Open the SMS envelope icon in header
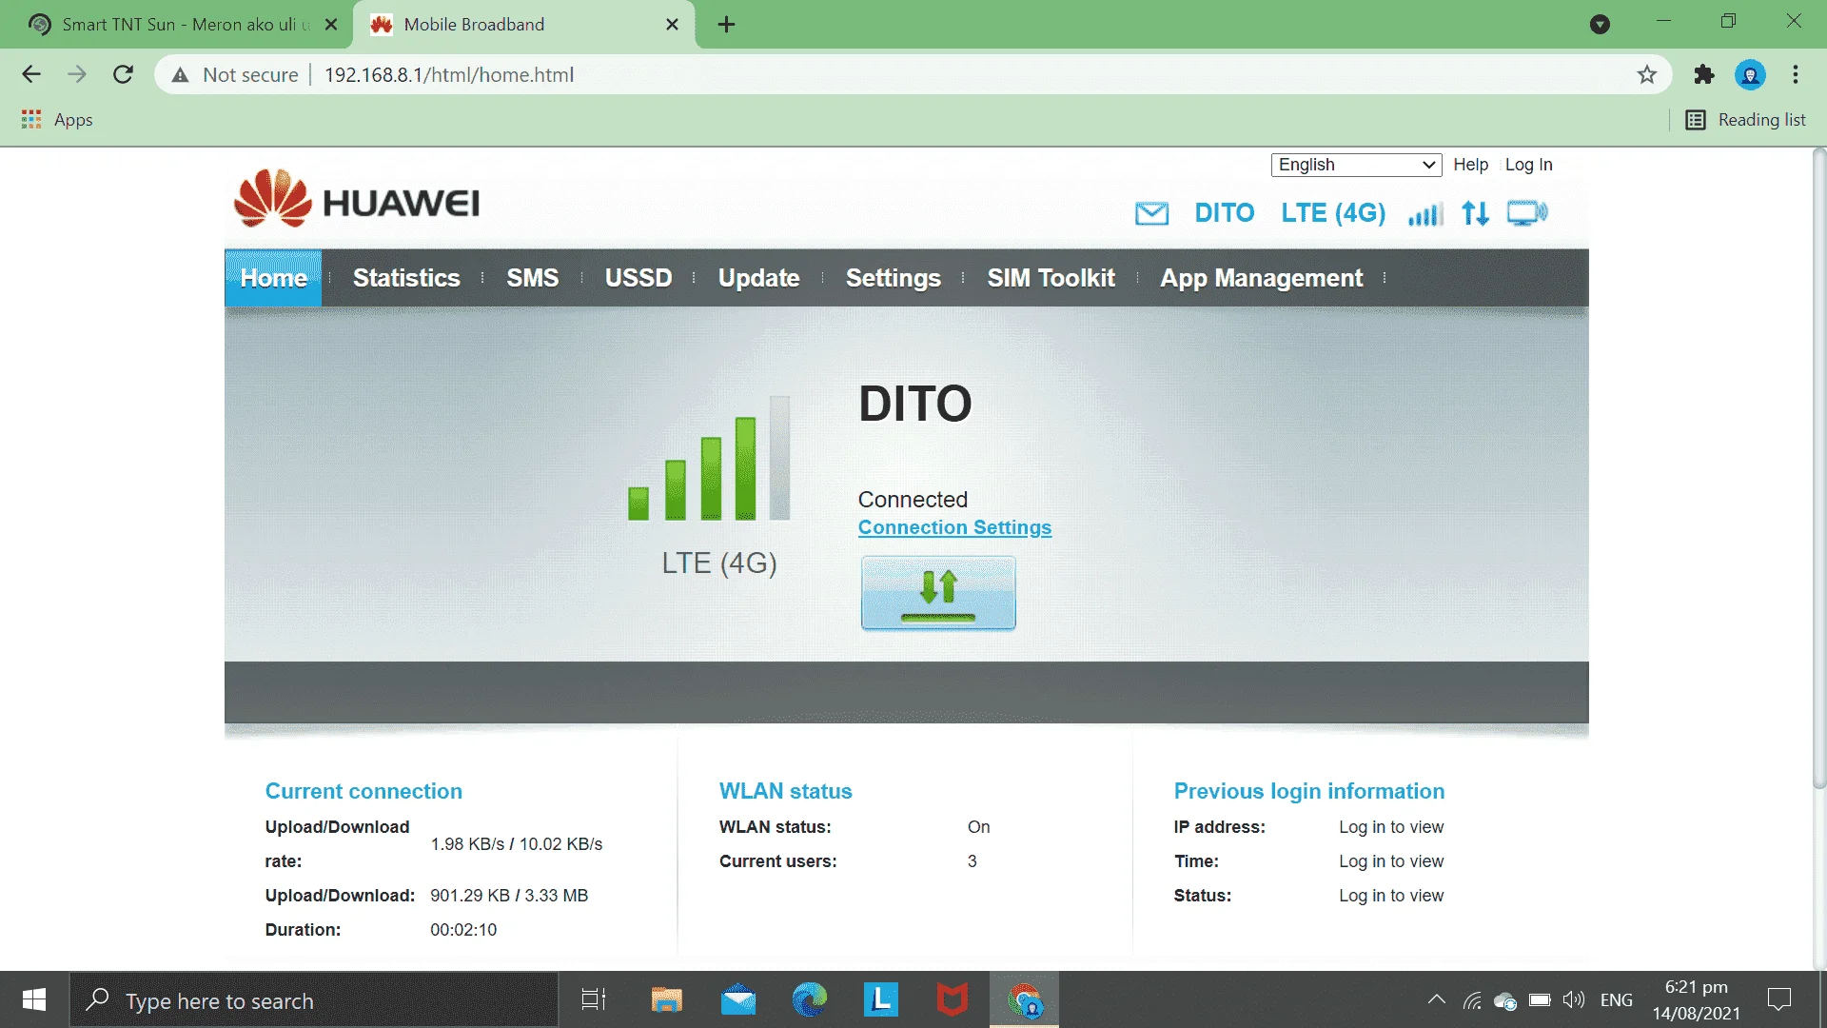 (x=1151, y=213)
